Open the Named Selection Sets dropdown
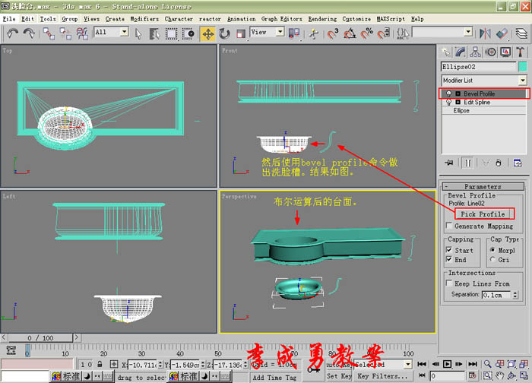Screen dimensions: 532x383 coord(468,32)
